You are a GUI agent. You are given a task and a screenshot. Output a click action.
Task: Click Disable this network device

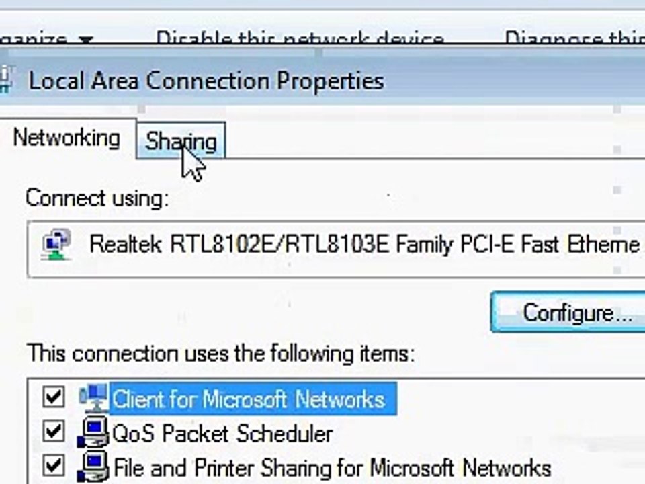click(x=300, y=38)
